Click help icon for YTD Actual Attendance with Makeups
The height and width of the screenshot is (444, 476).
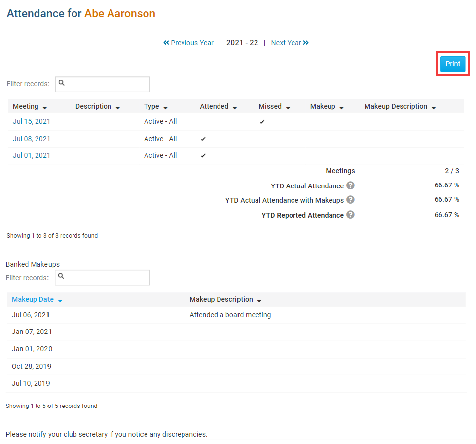pyautogui.click(x=350, y=200)
